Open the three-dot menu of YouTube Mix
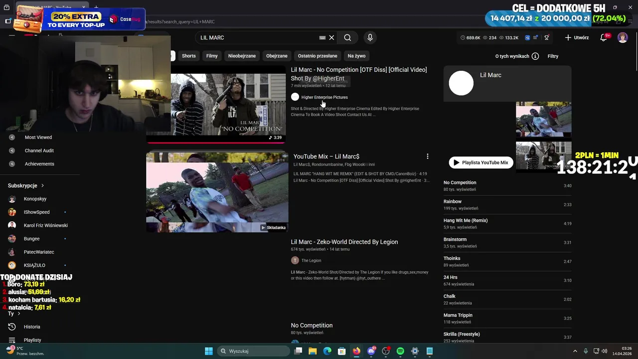 coord(427,157)
